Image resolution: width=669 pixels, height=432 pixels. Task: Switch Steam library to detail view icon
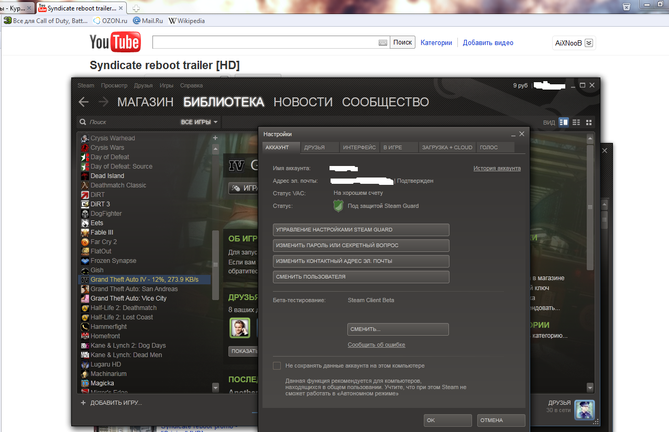(564, 122)
